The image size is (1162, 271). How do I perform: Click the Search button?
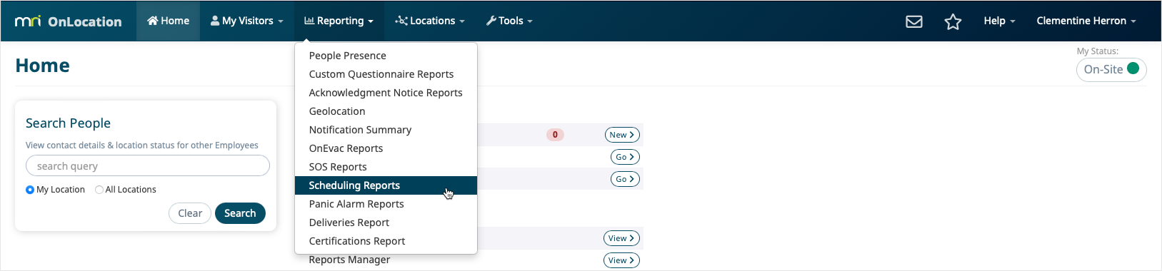240,213
